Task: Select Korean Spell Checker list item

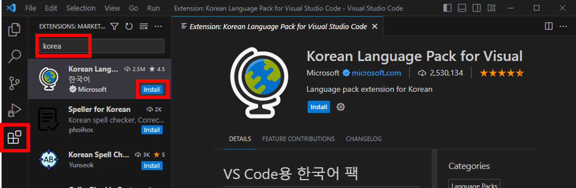Action: point(99,159)
